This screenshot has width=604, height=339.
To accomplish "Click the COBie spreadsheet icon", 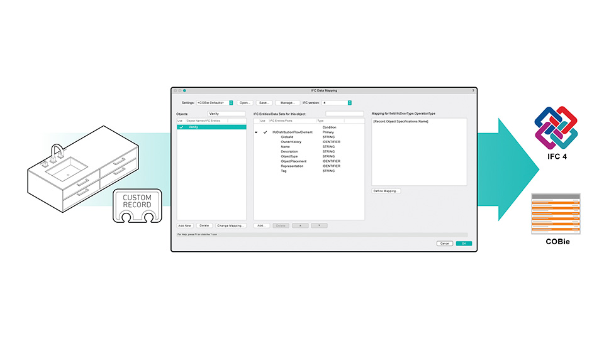I will click(556, 213).
